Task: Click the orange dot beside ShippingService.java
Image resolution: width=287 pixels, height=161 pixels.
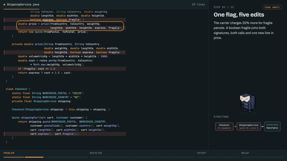Action: (x=4, y=4)
